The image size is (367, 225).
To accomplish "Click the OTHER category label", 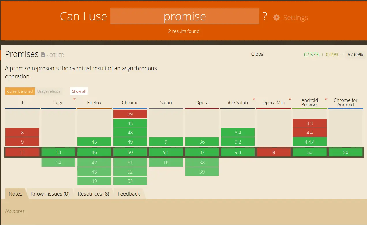I will pyautogui.click(x=57, y=55).
